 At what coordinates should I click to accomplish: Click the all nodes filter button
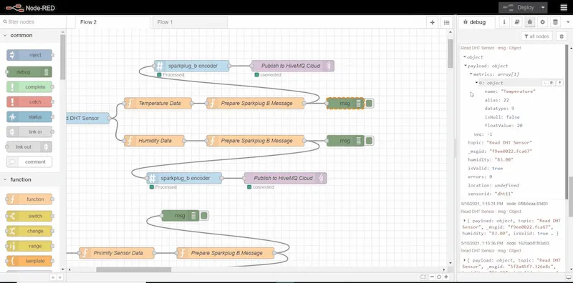[536, 36]
